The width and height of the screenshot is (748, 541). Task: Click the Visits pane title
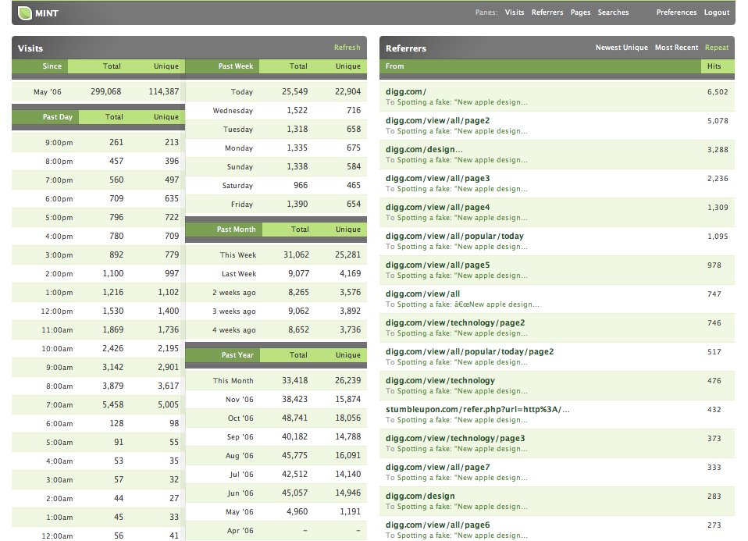(x=30, y=48)
